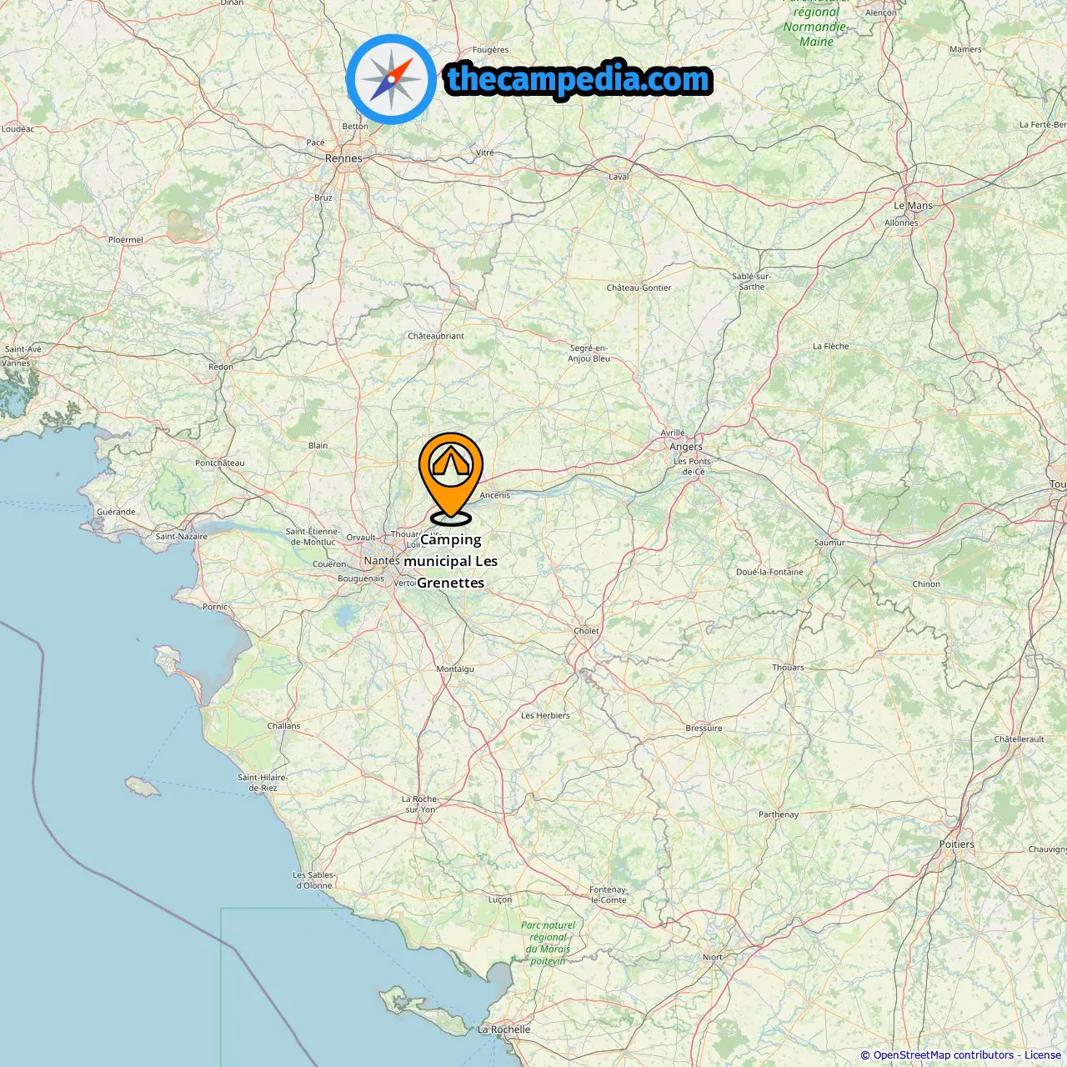Click the Angers city label
This screenshot has height=1067, width=1067.
[x=686, y=447]
